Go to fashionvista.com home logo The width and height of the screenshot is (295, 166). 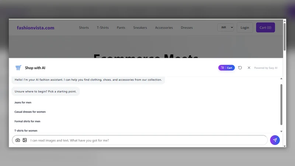[x=35, y=28]
